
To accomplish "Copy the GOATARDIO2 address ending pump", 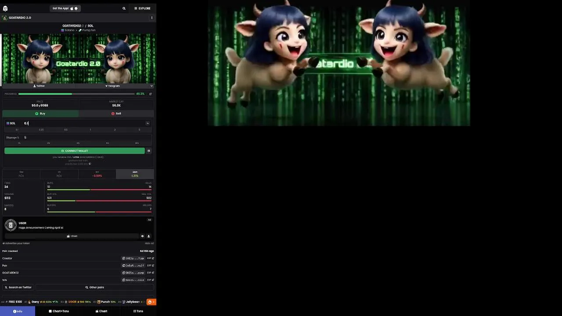I will (x=133, y=273).
